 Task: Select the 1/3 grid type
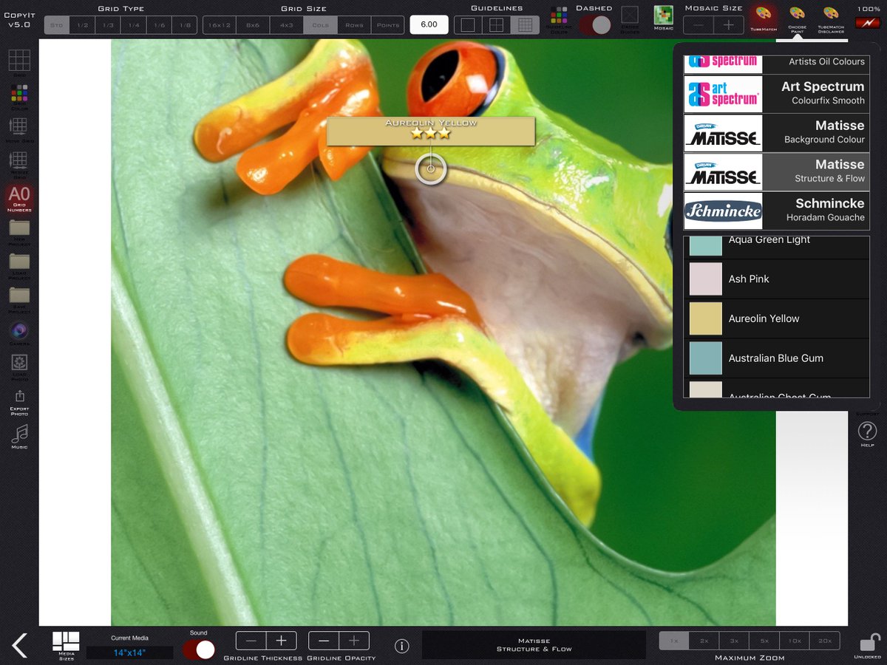click(108, 25)
